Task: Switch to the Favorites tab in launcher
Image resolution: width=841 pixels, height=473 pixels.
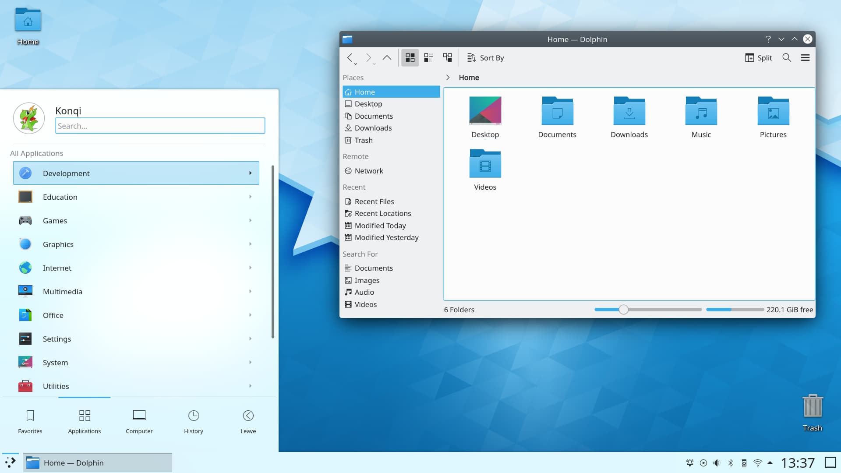Action: [x=30, y=421]
